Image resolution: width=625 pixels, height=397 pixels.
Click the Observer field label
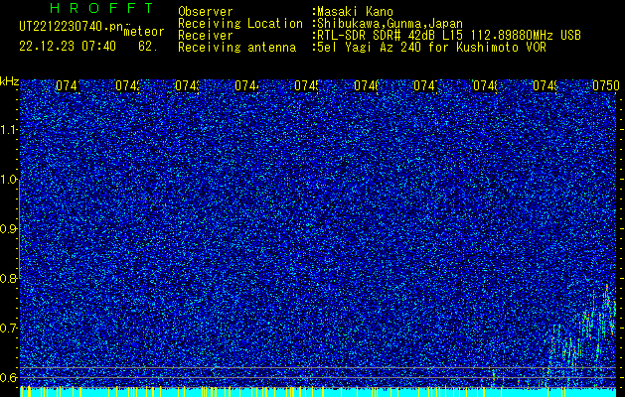click(205, 11)
